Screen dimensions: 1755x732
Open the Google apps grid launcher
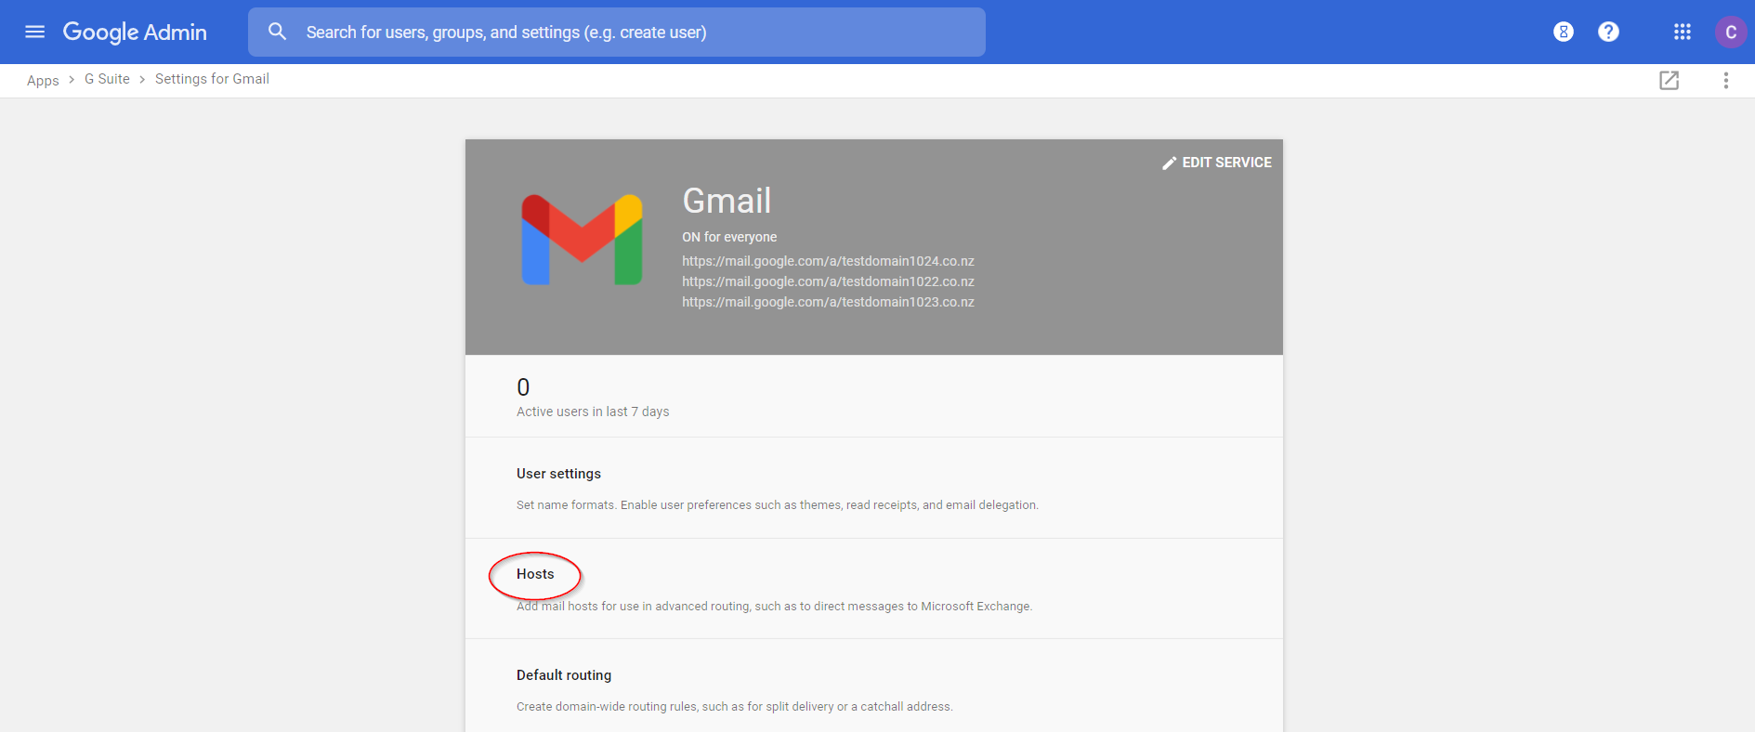[x=1683, y=32]
